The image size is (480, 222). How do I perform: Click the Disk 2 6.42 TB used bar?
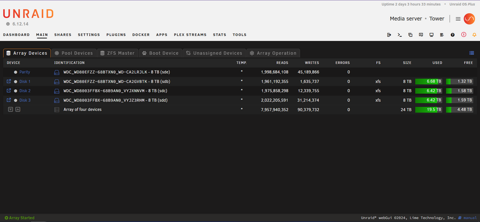point(429,91)
